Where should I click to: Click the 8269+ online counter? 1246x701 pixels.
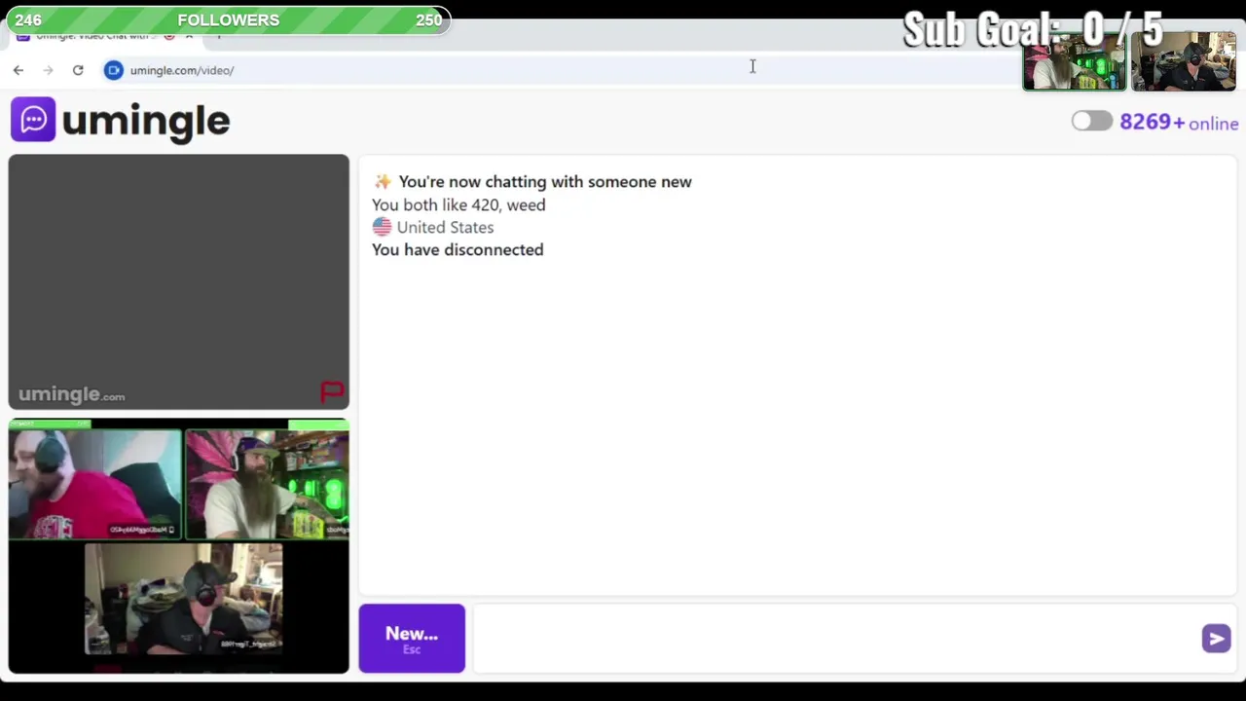(1179, 123)
